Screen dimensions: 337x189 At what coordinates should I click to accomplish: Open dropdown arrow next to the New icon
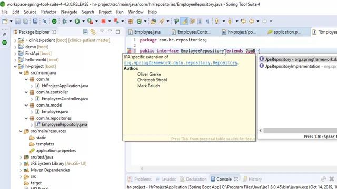[x=11, y=21]
